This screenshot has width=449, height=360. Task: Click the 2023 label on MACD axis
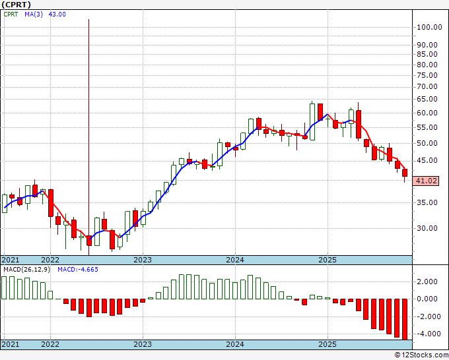point(143,344)
